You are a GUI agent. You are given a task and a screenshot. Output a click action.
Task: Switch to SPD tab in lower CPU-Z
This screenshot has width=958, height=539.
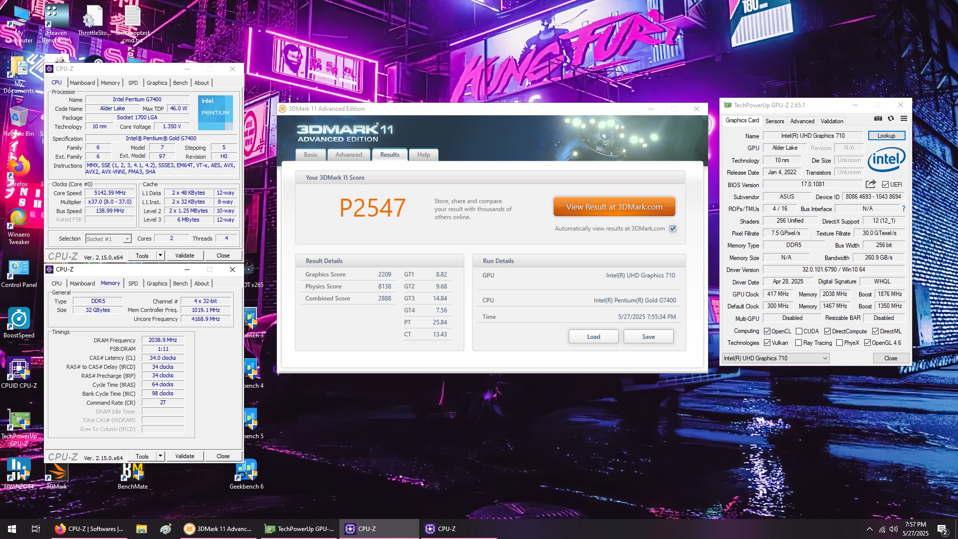click(133, 283)
